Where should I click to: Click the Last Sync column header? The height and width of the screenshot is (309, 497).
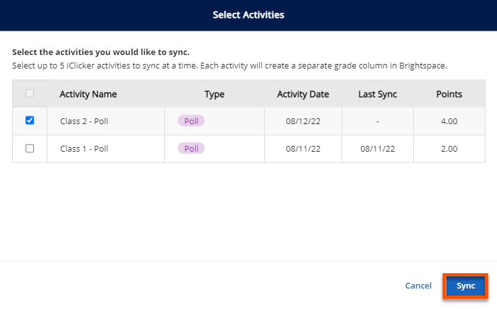pyautogui.click(x=377, y=94)
